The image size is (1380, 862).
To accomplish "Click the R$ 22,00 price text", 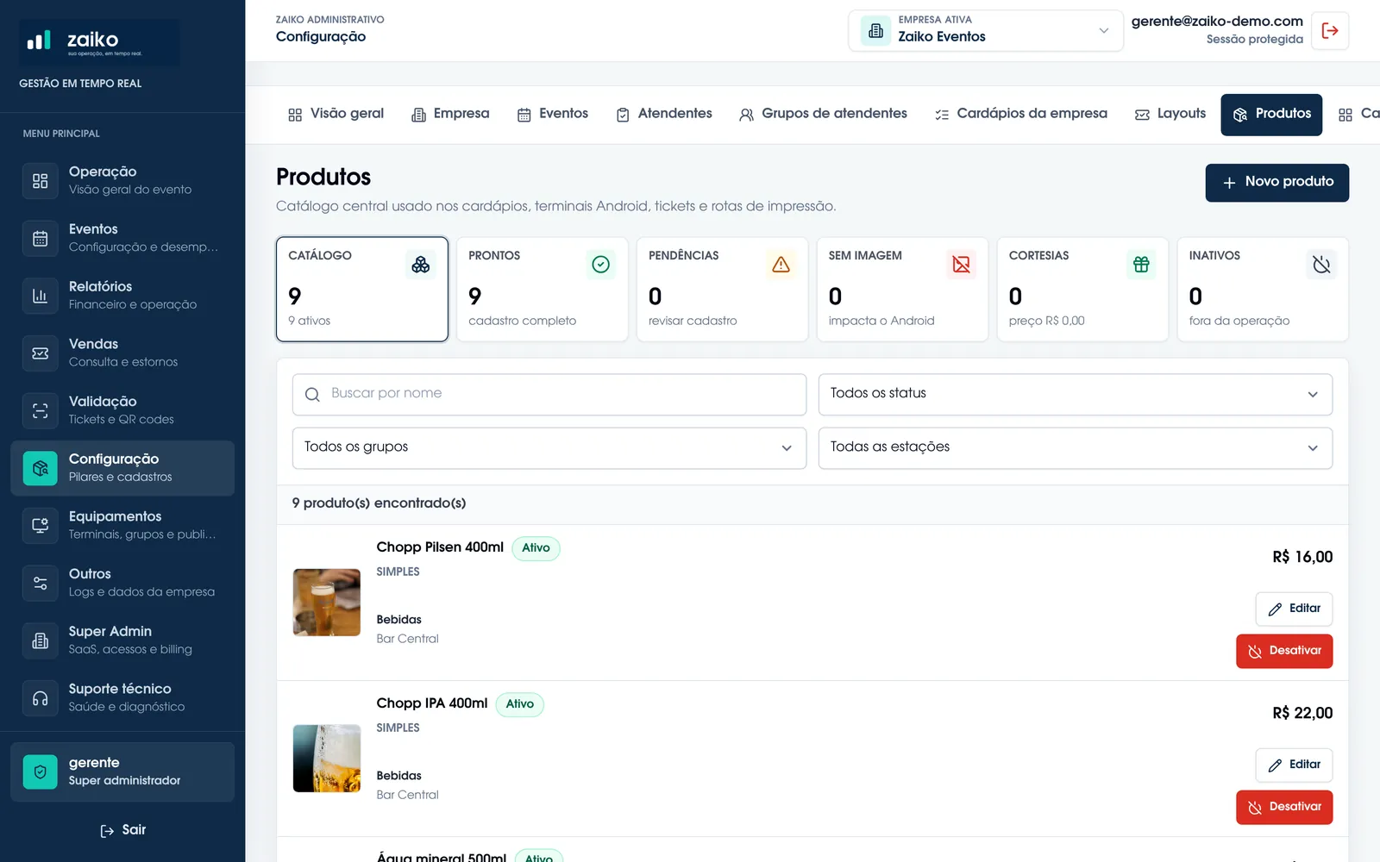I will (x=1302, y=714).
